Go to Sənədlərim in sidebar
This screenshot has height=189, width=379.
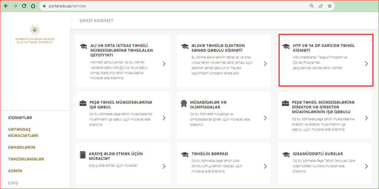tap(21, 147)
